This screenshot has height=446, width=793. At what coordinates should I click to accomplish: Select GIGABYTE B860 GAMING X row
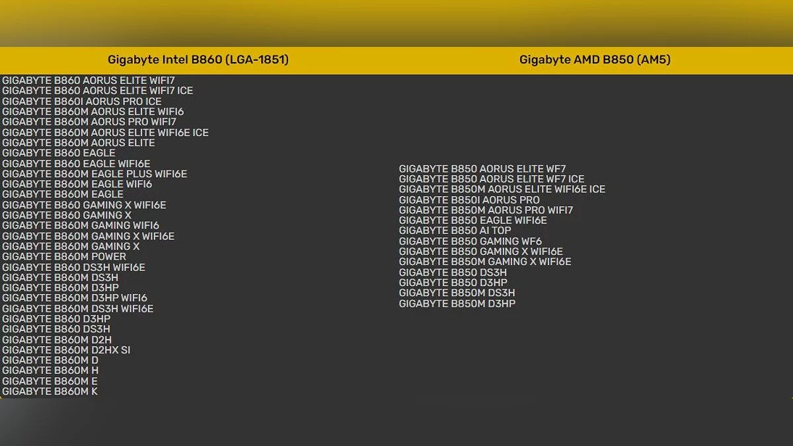click(x=67, y=215)
